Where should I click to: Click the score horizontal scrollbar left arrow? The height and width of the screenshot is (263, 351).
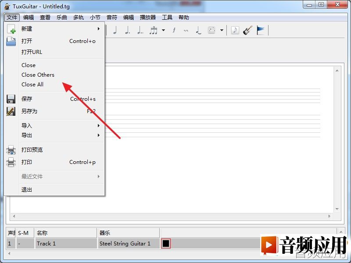pos(14,216)
